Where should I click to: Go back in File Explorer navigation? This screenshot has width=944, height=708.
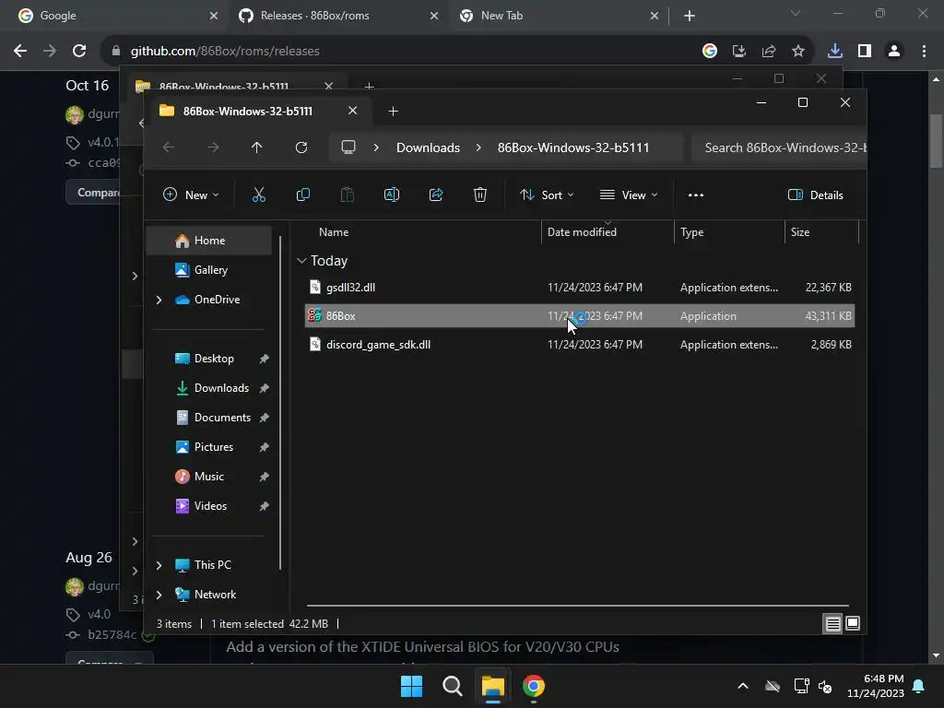[x=169, y=147]
